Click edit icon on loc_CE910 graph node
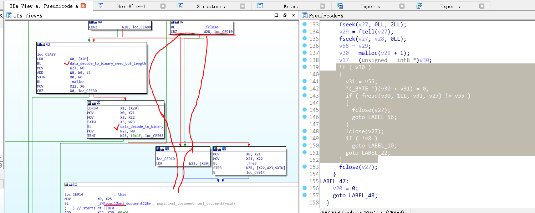This screenshot has height=213, width=535. click(x=162, y=149)
